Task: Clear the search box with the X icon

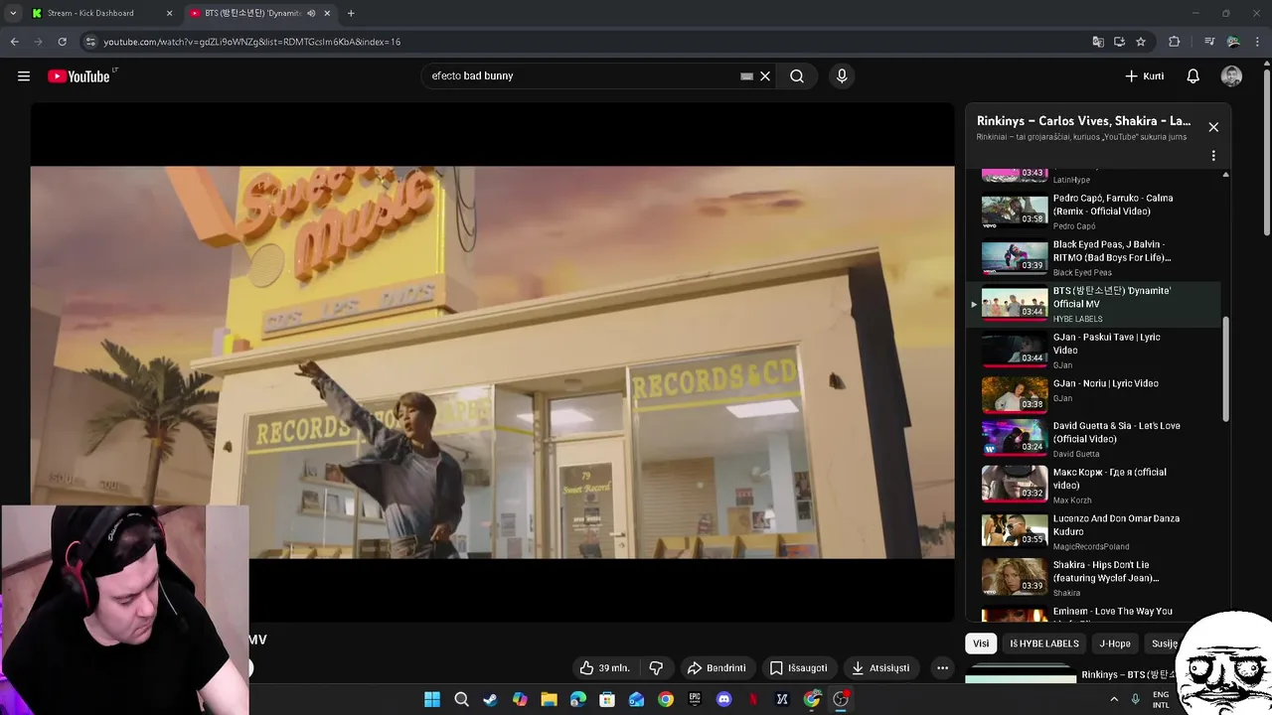Action: tap(765, 76)
